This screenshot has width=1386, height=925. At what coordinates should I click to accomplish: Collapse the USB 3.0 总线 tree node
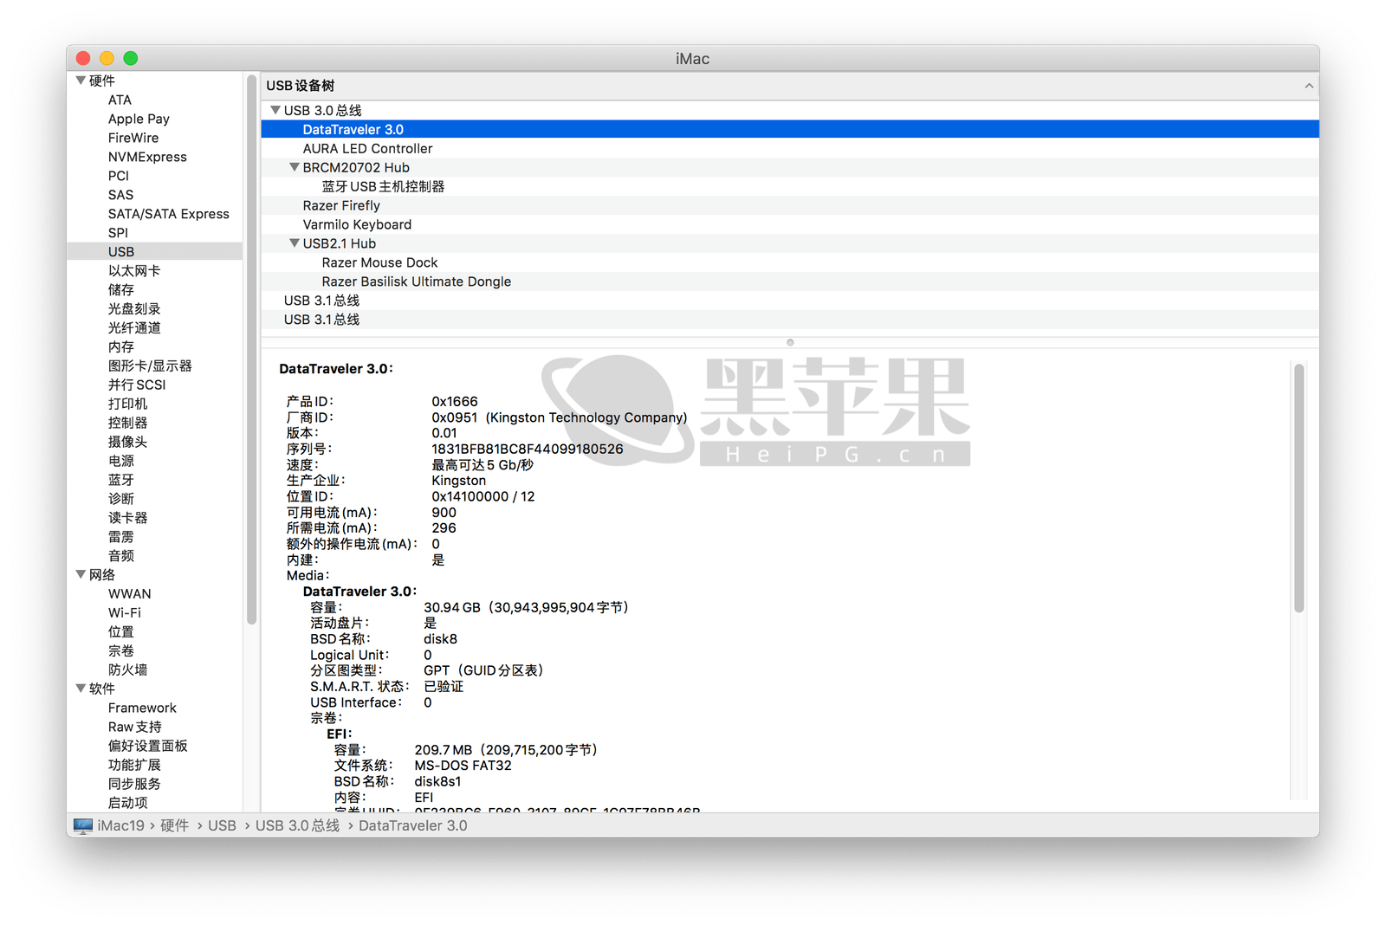pos(275,110)
